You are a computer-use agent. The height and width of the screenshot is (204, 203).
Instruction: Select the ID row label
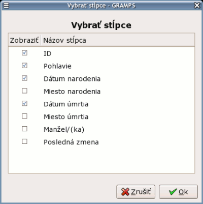click(48, 53)
